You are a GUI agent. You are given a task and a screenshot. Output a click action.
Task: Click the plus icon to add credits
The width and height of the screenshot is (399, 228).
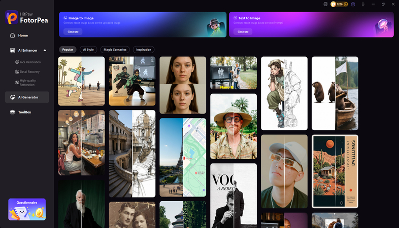pyautogui.click(x=346, y=4)
